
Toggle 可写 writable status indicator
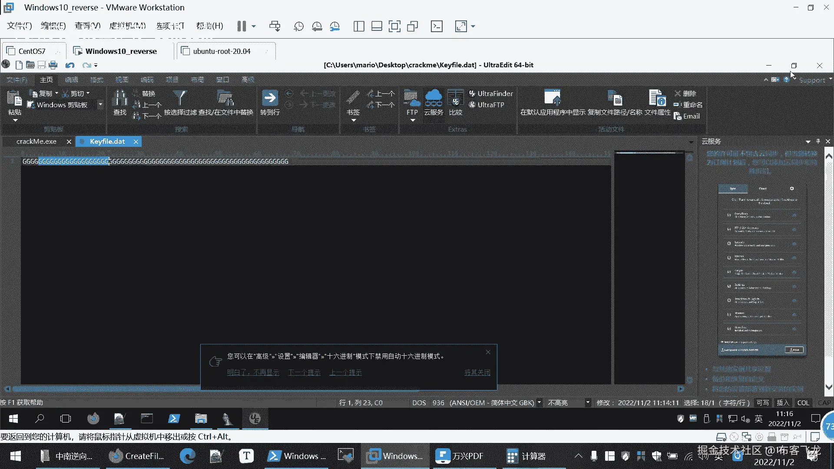pos(762,403)
